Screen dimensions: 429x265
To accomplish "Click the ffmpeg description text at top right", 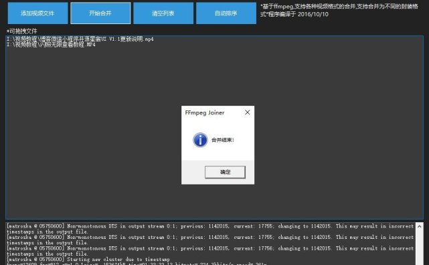I will 339,11.
